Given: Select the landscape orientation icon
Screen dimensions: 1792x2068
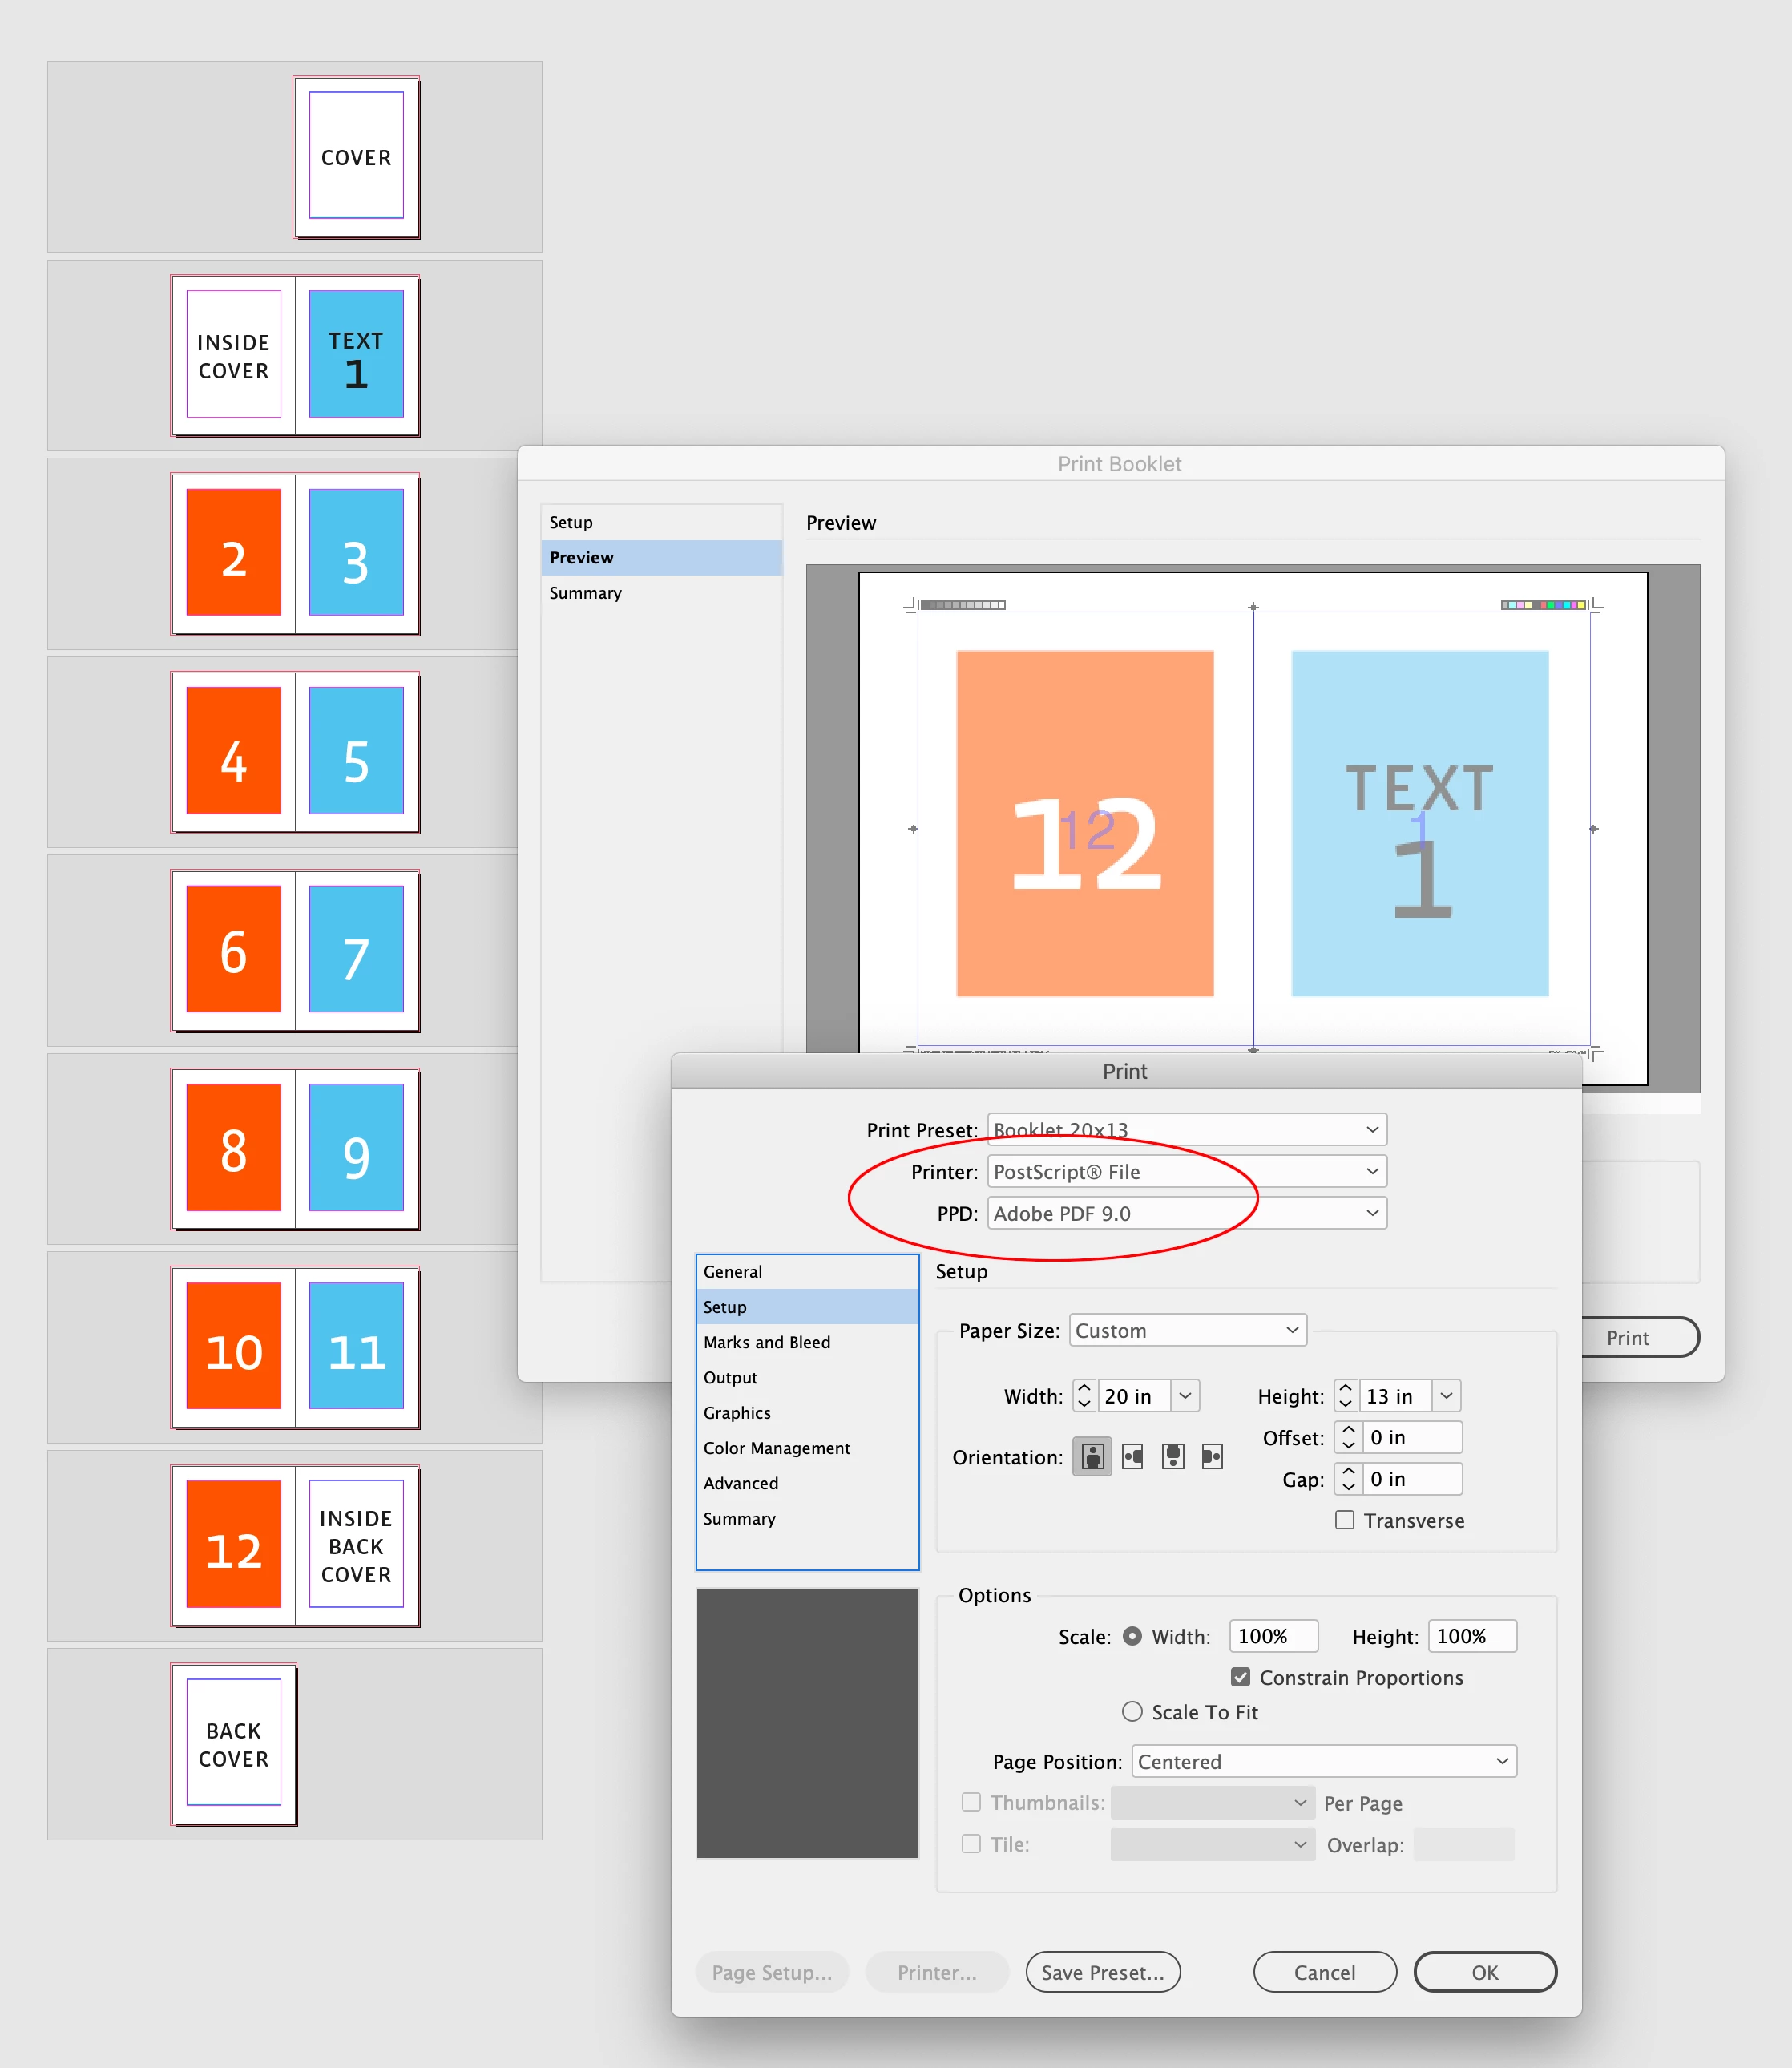Looking at the screenshot, I should pyautogui.click(x=1132, y=1456).
